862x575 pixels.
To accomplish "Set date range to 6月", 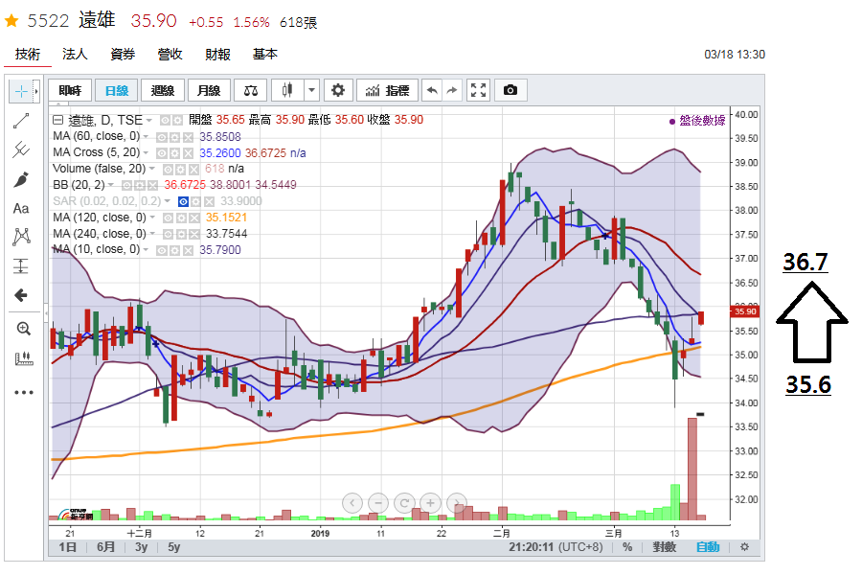I will click(105, 547).
